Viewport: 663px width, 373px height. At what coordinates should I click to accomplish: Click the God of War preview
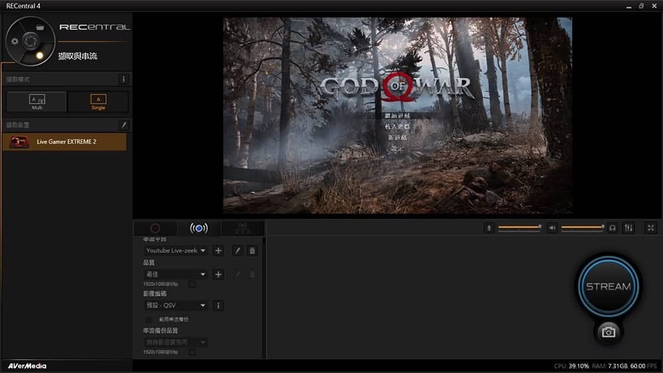tap(397, 115)
